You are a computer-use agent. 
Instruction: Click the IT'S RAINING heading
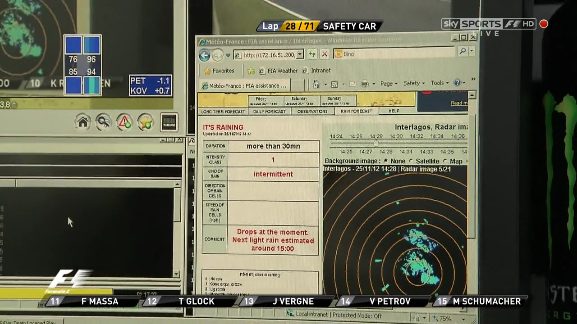pos(223,127)
